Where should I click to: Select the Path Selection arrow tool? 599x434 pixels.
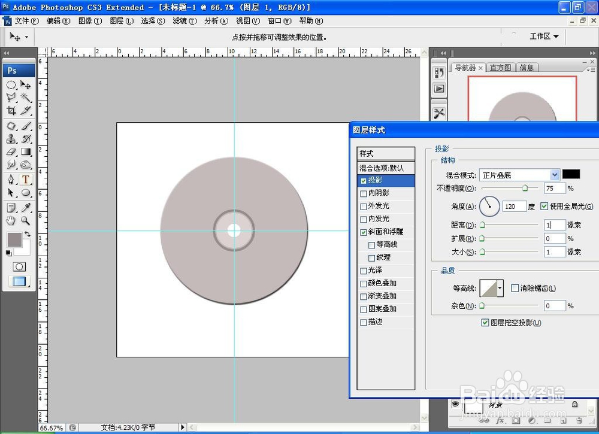(11, 192)
